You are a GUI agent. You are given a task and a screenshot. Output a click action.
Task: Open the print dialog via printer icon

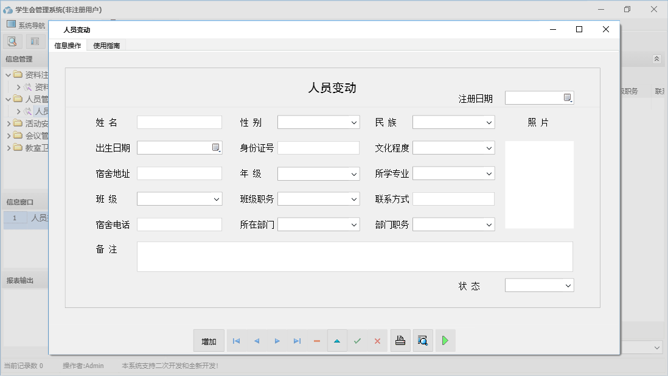(400, 341)
